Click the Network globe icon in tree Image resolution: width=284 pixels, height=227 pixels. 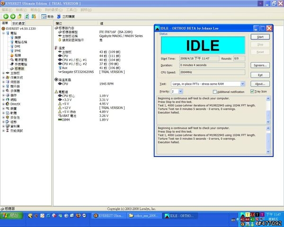[8, 100]
